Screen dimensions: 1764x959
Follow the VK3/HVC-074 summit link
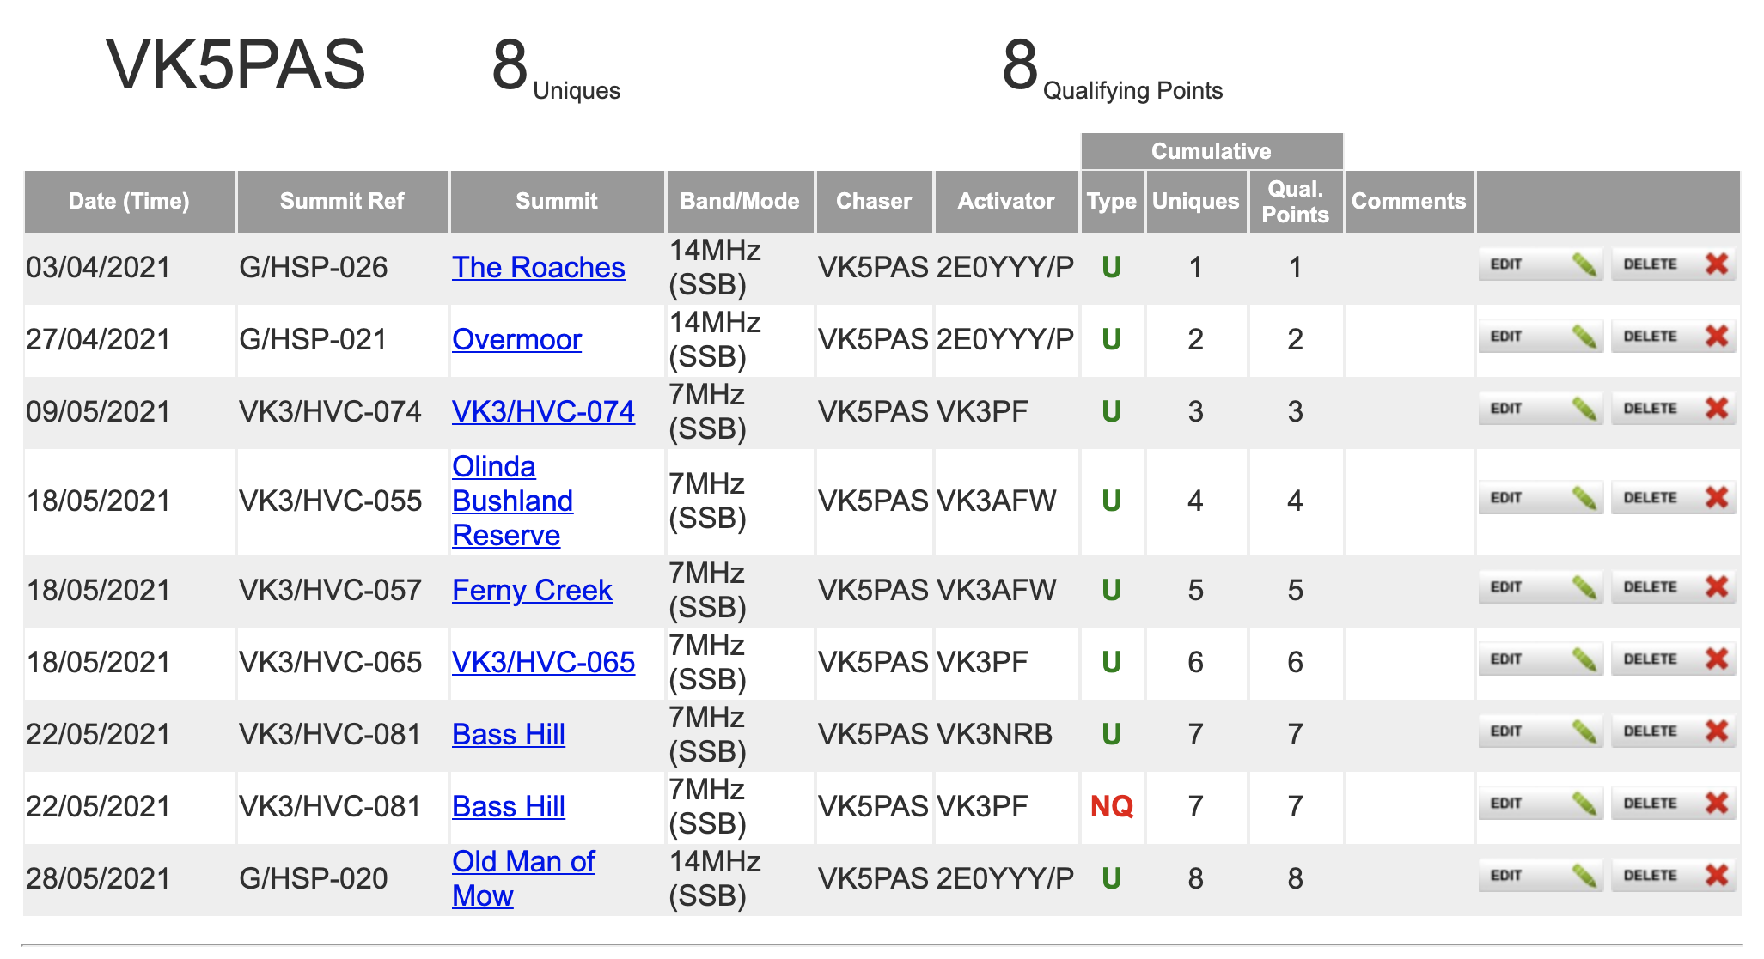pyautogui.click(x=543, y=412)
